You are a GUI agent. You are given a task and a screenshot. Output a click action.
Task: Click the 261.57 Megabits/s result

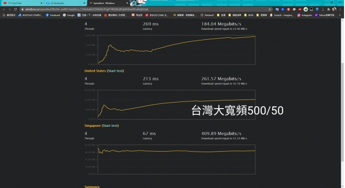[221, 78]
